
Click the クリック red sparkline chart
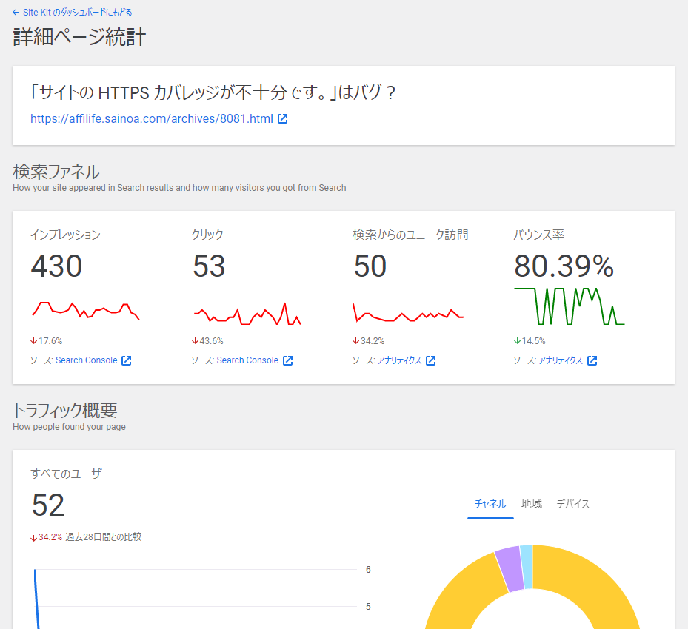(x=247, y=314)
